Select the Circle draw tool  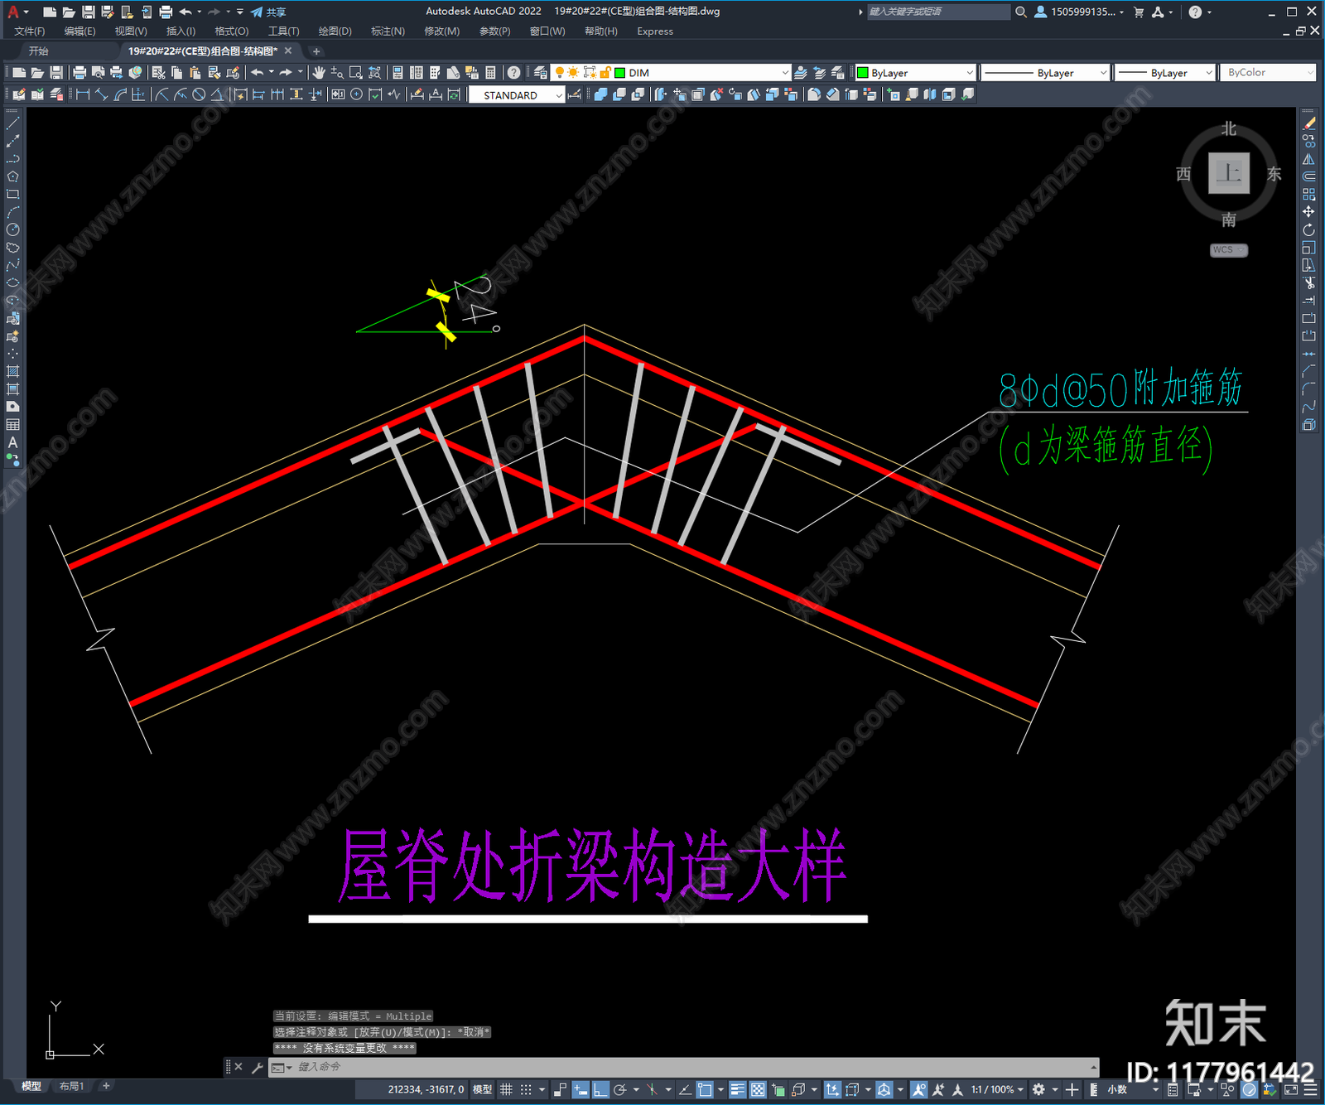[x=12, y=229]
